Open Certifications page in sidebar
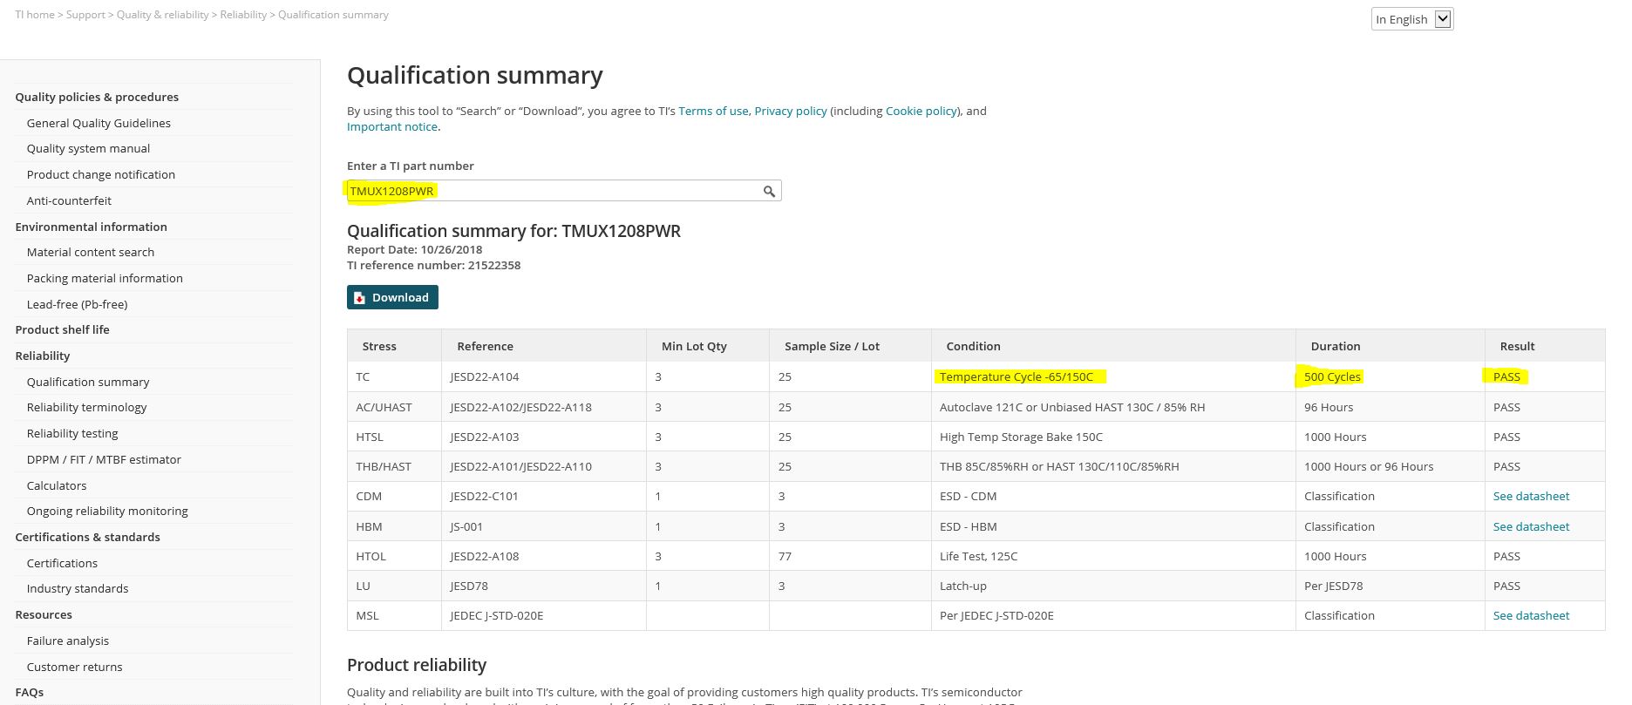1632x705 pixels. (x=62, y=563)
